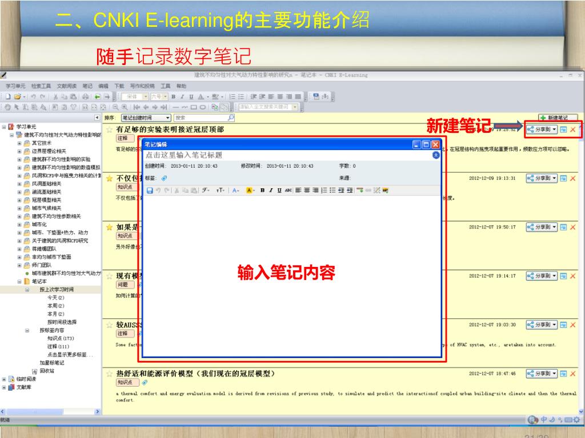This screenshot has height=438, width=585.
Task: Expand the 文献库 node in tree
Action: click(x=4, y=387)
